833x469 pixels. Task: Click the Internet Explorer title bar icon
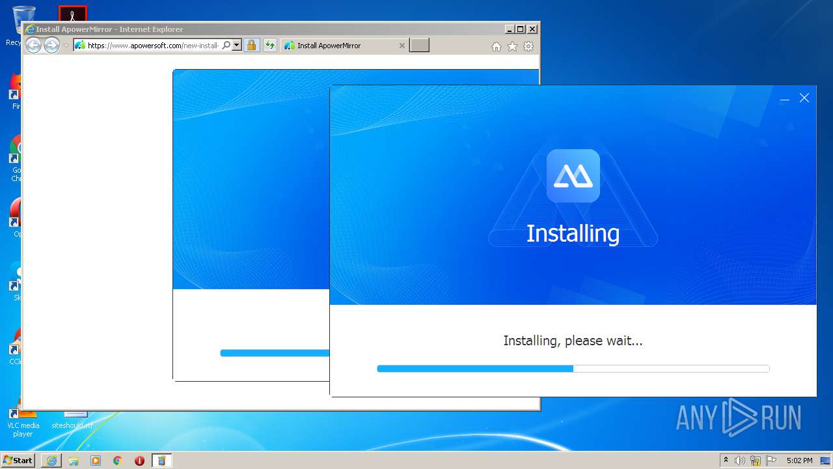click(x=29, y=29)
